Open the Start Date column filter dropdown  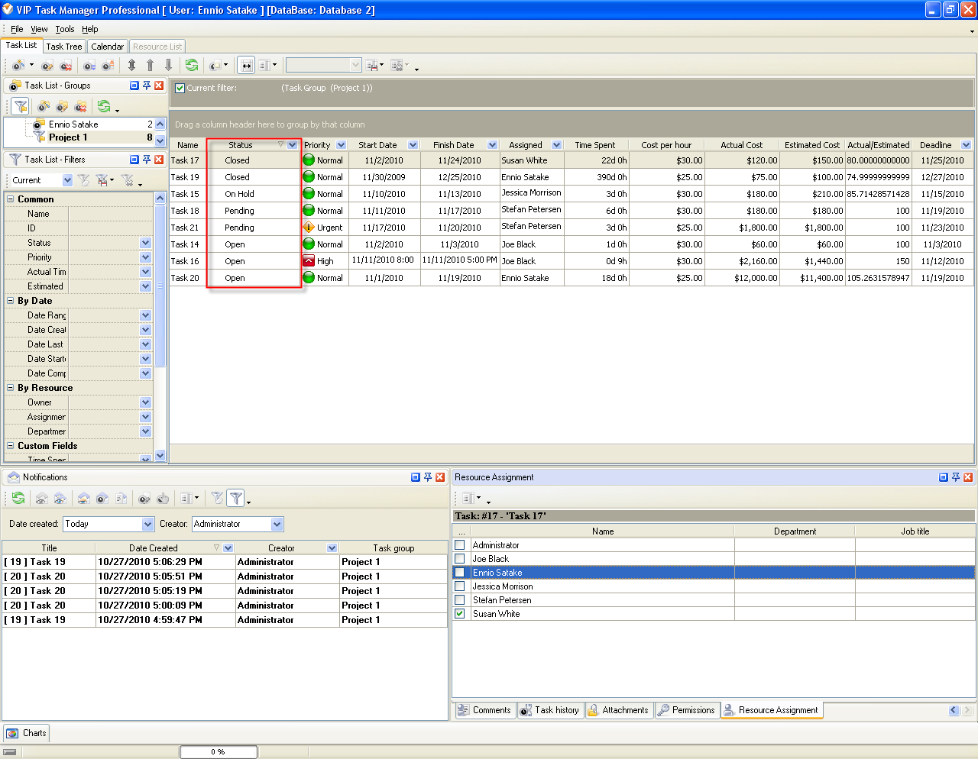coord(413,145)
